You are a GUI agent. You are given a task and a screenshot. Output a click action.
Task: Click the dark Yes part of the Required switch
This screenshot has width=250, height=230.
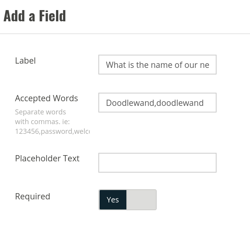pos(113,200)
